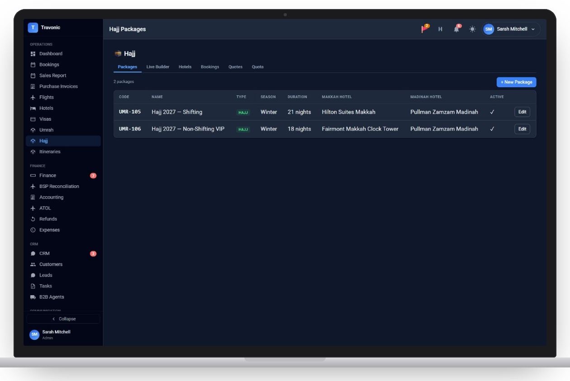Open Refunds in the sidebar
Viewport: 570px width, 381px height.
point(63,219)
